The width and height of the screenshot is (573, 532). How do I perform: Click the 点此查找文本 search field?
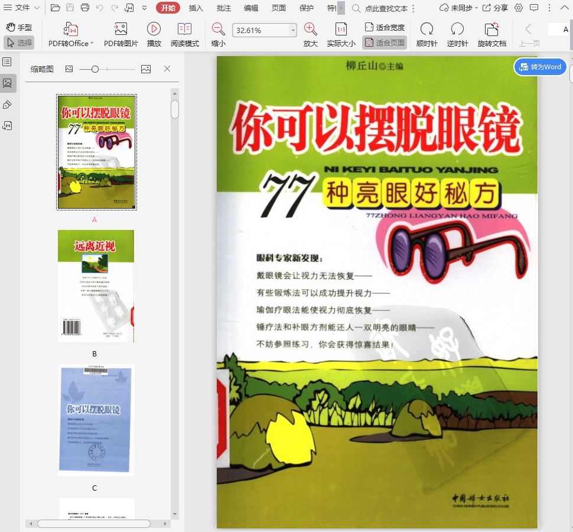(x=386, y=8)
